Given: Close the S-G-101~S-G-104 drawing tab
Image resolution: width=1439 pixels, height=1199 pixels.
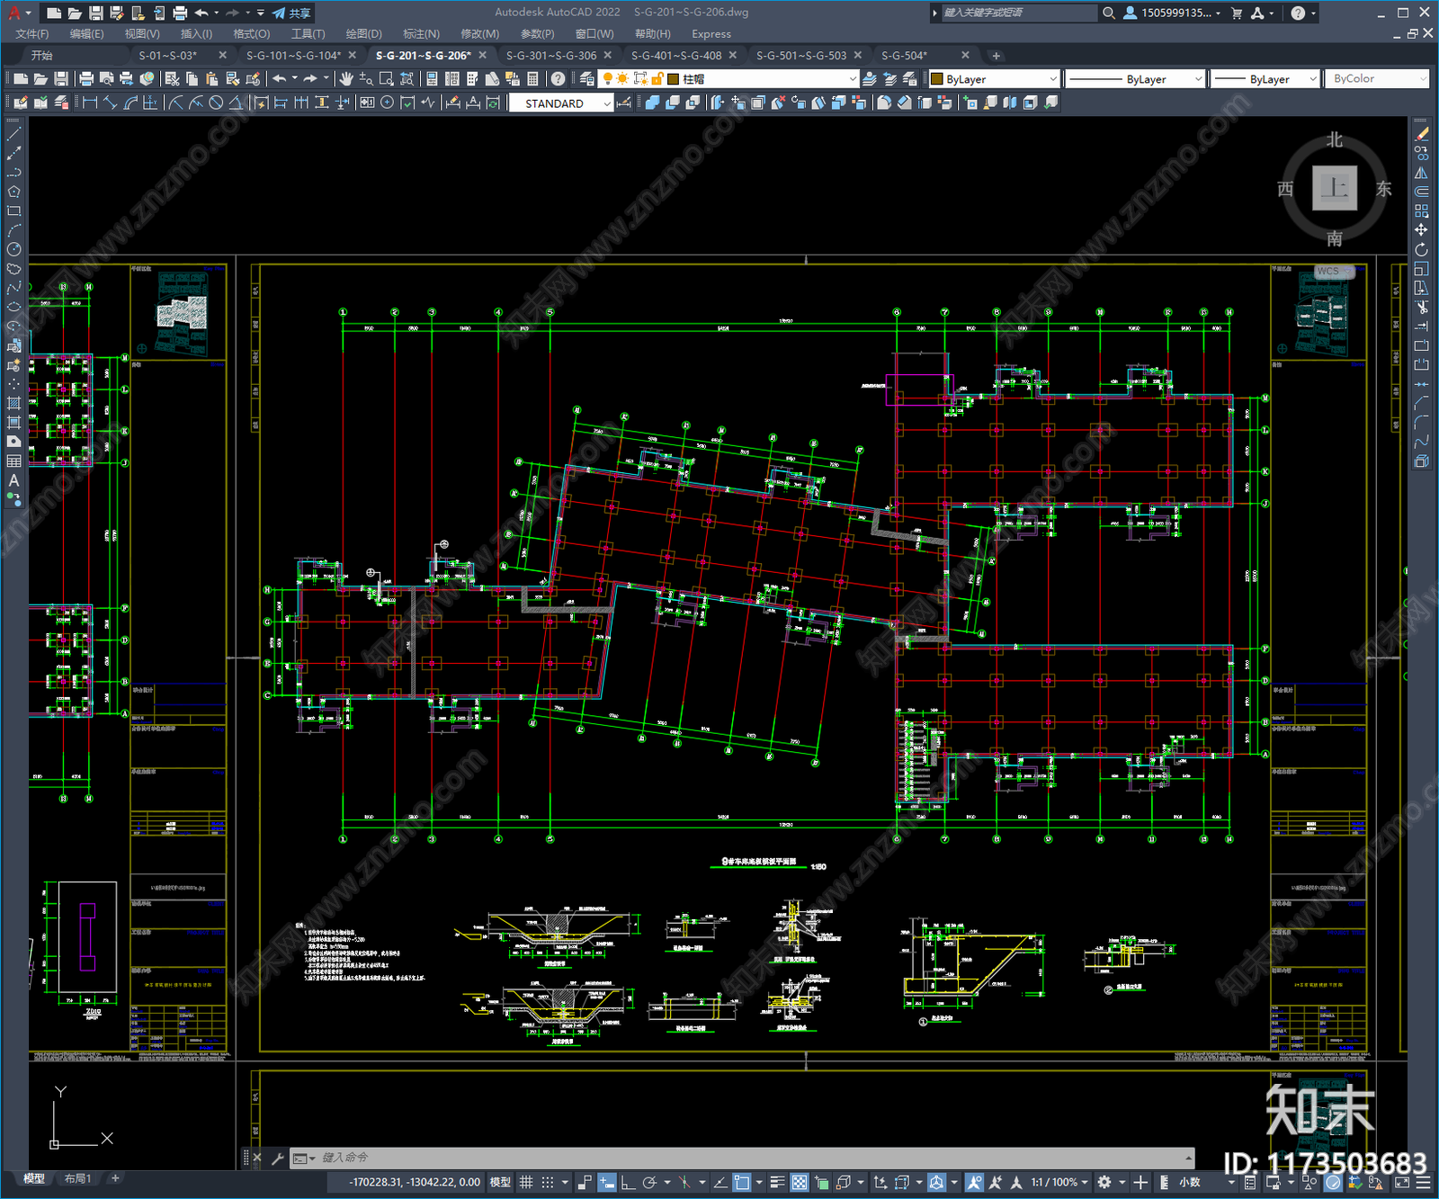Looking at the screenshot, I should tap(353, 56).
